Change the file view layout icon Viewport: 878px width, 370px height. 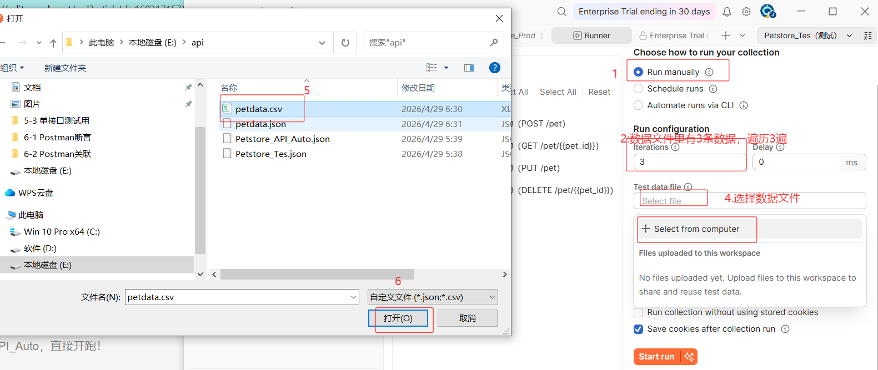tap(432, 68)
